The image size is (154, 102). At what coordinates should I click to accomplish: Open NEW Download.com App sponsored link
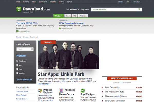[x=72, y=23]
